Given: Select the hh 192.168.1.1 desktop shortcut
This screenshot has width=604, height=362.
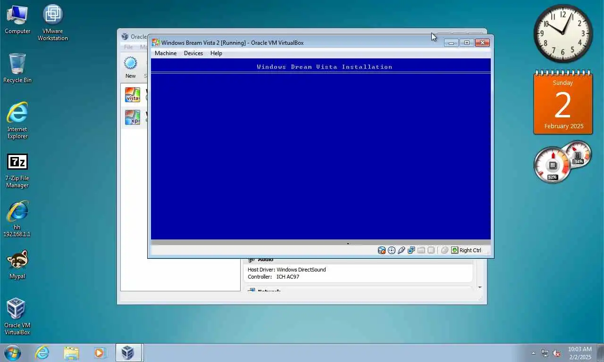Looking at the screenshot, I should (x=17, y=219).
